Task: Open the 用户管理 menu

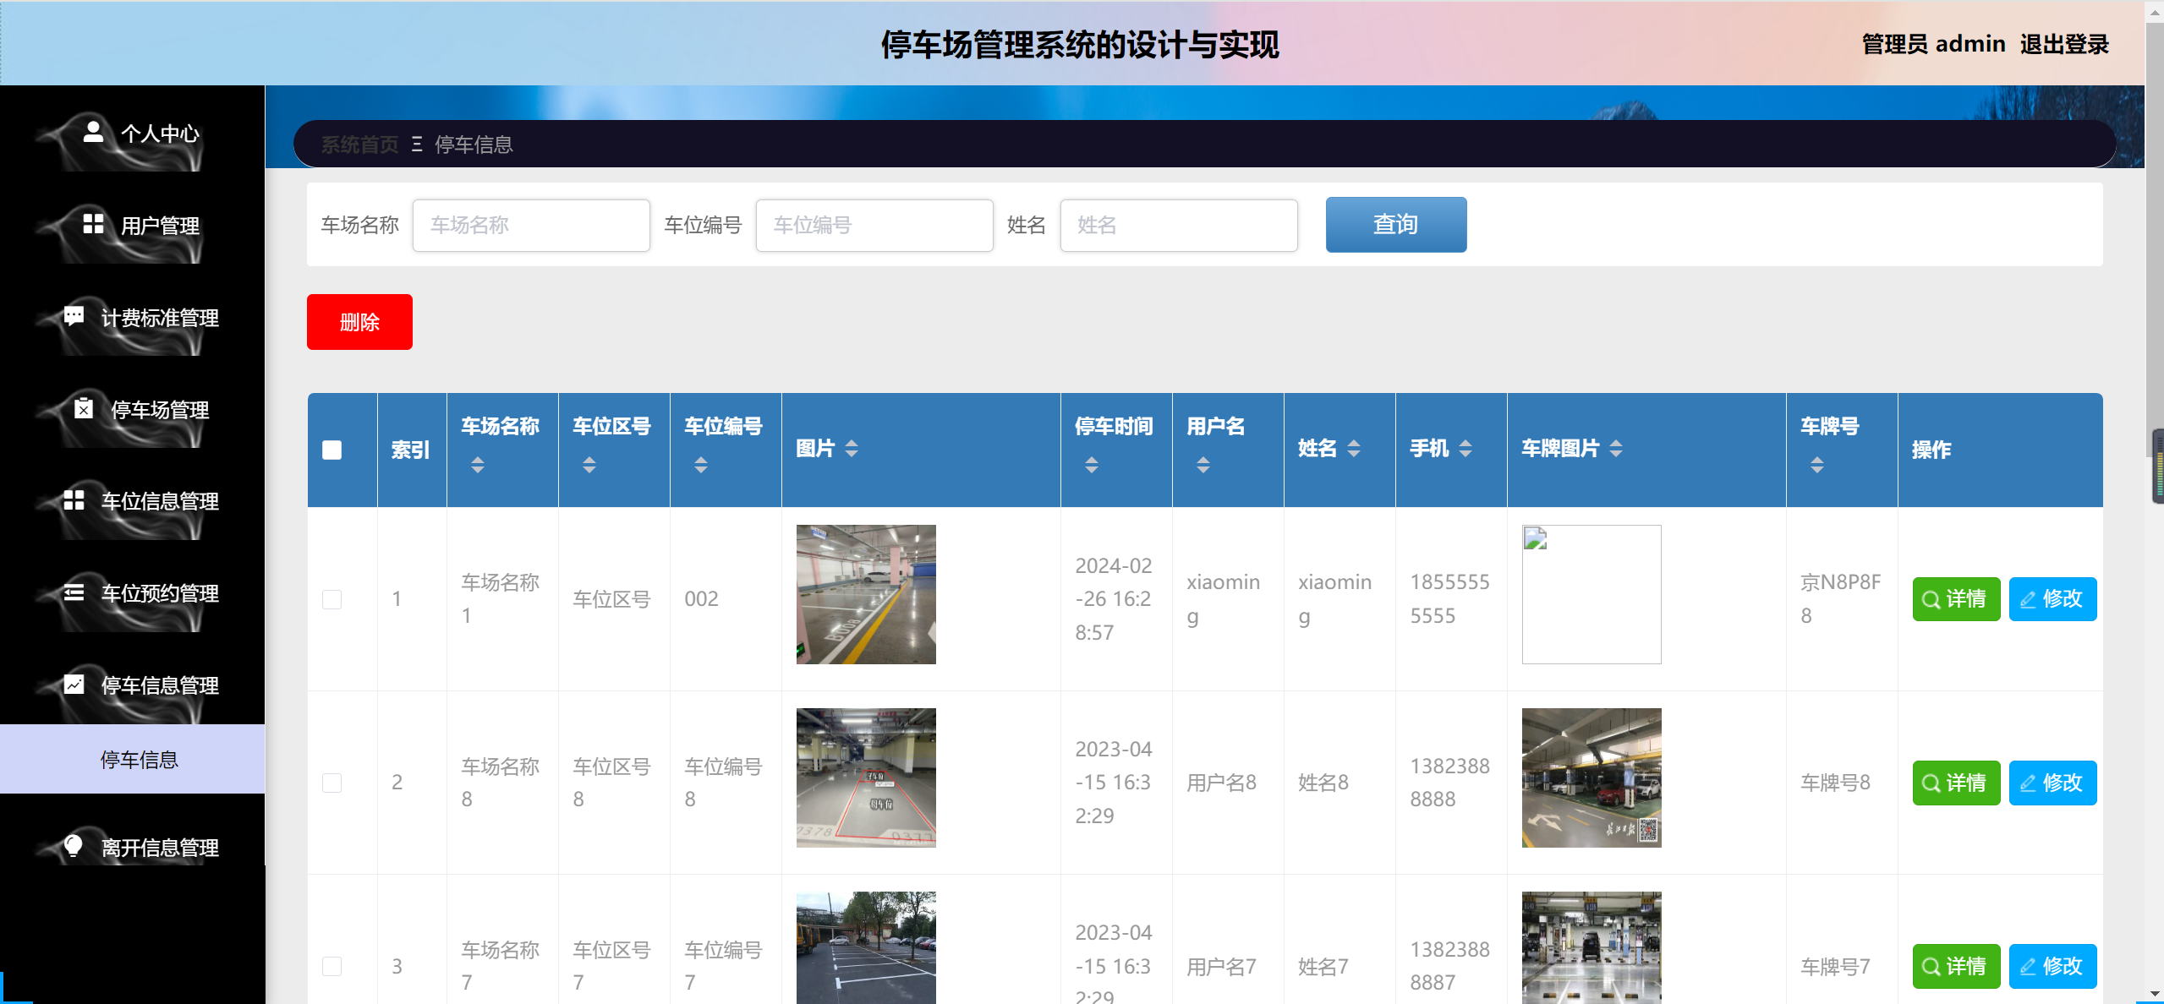Action: [132, 226]
